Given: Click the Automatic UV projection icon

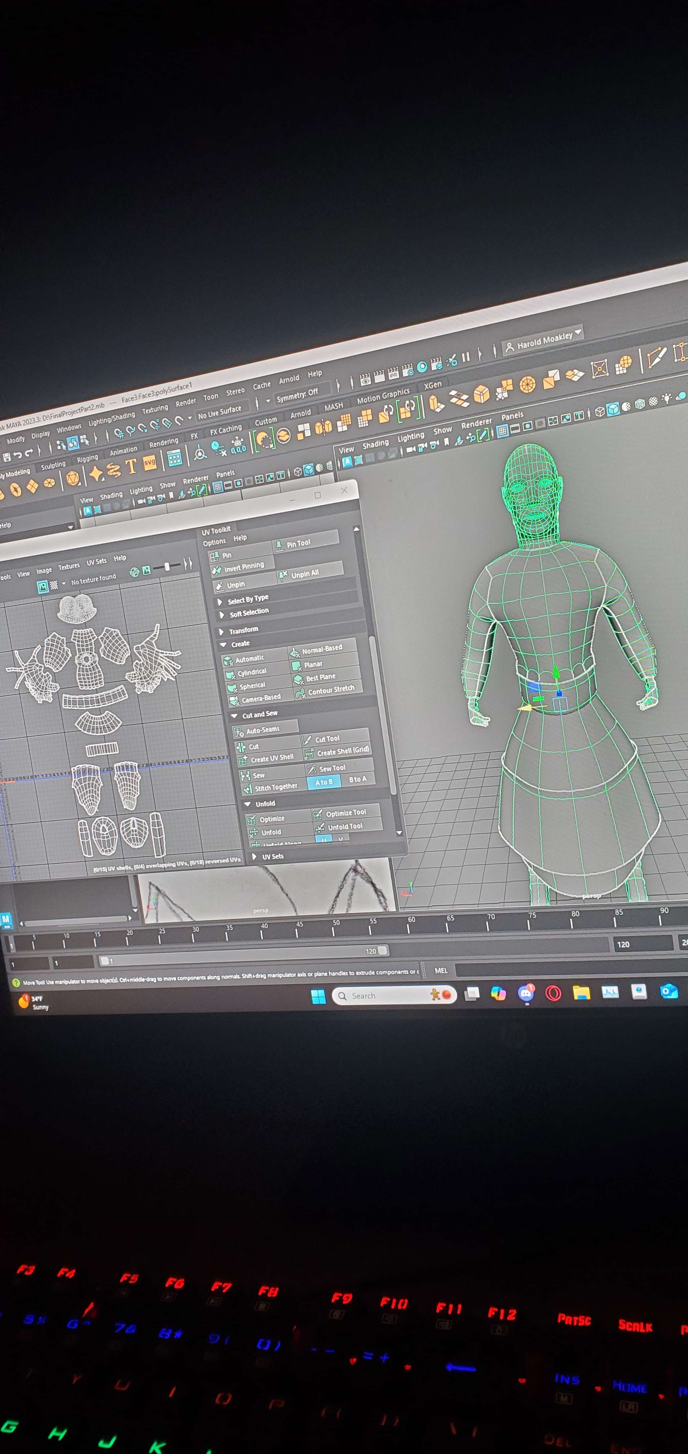Looking at the screenshot, I should tap(229, 660).
